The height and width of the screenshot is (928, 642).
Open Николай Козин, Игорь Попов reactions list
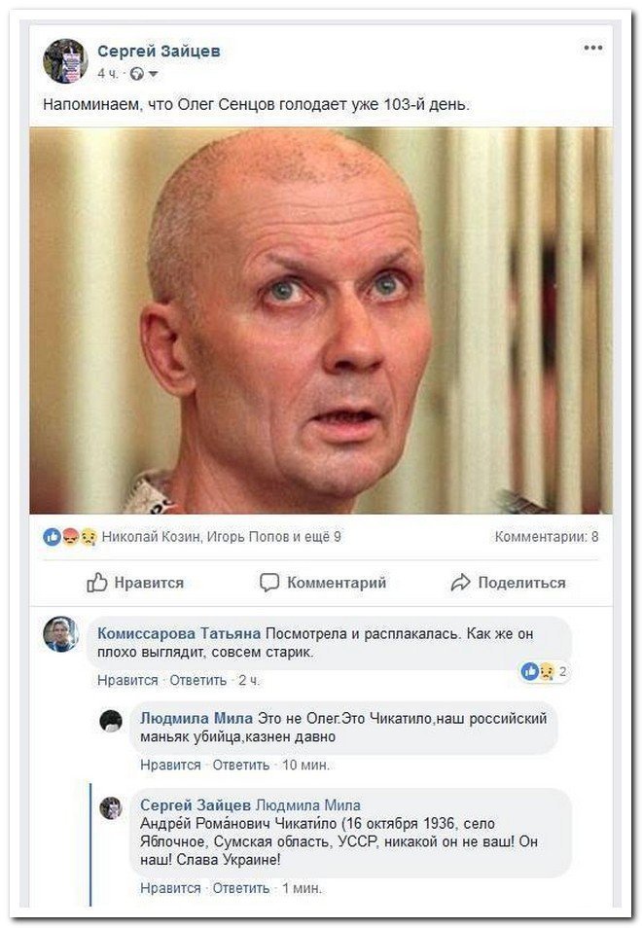[x=222, y=537]
